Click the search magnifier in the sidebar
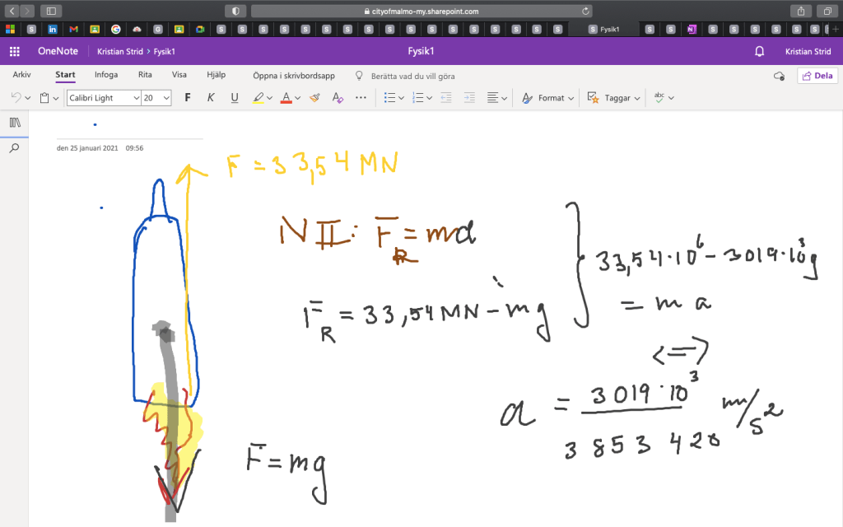The width and height of the screenshot is (843, 527). coord(14,148)
